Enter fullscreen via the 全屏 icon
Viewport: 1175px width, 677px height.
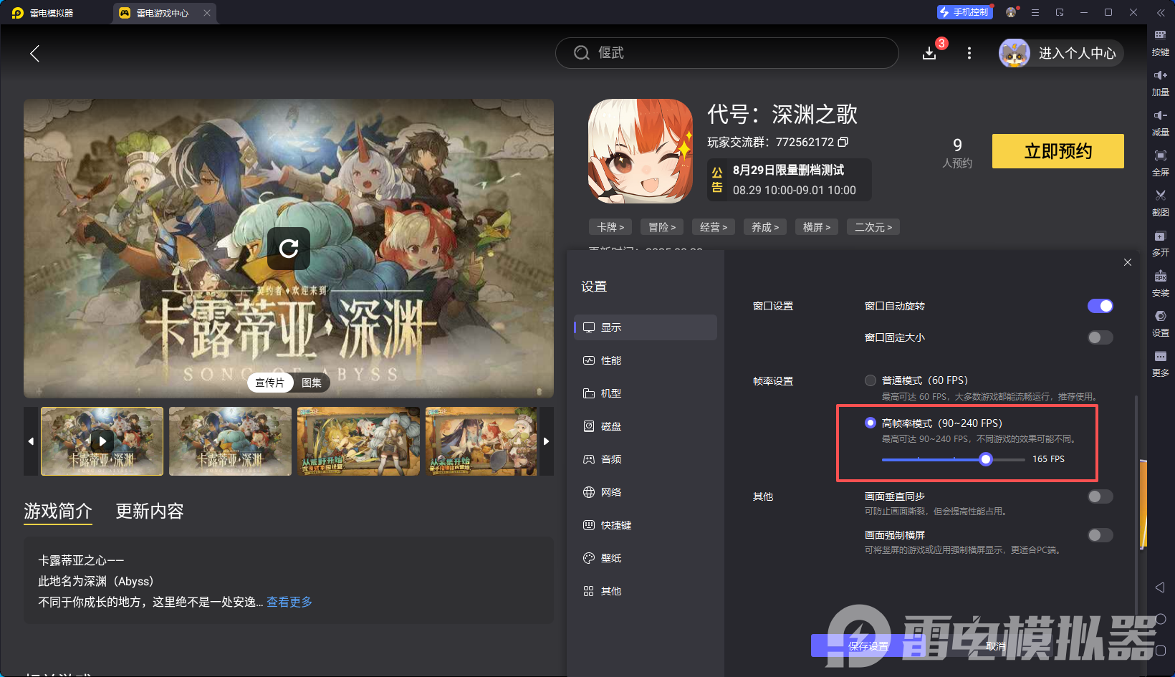[1161, 162]
